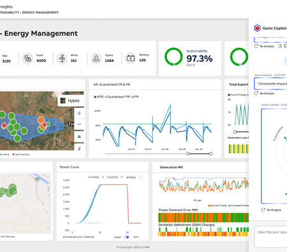Click the ENERGY MANAGEMENT breadcrumb
Image resolution: width=287 pixels, height=252 pixels.
40,13
